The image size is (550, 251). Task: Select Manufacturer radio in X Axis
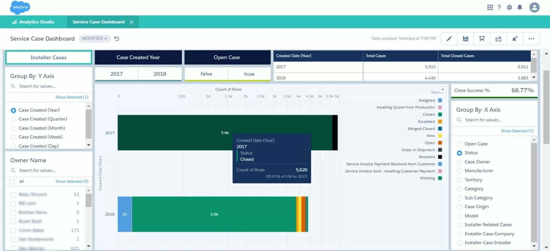[459, 171]
